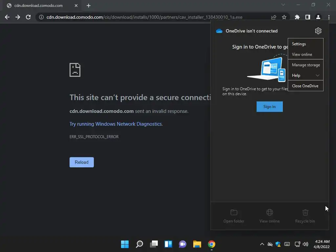Choose Settings in OneDrive menu

[305, 44]
